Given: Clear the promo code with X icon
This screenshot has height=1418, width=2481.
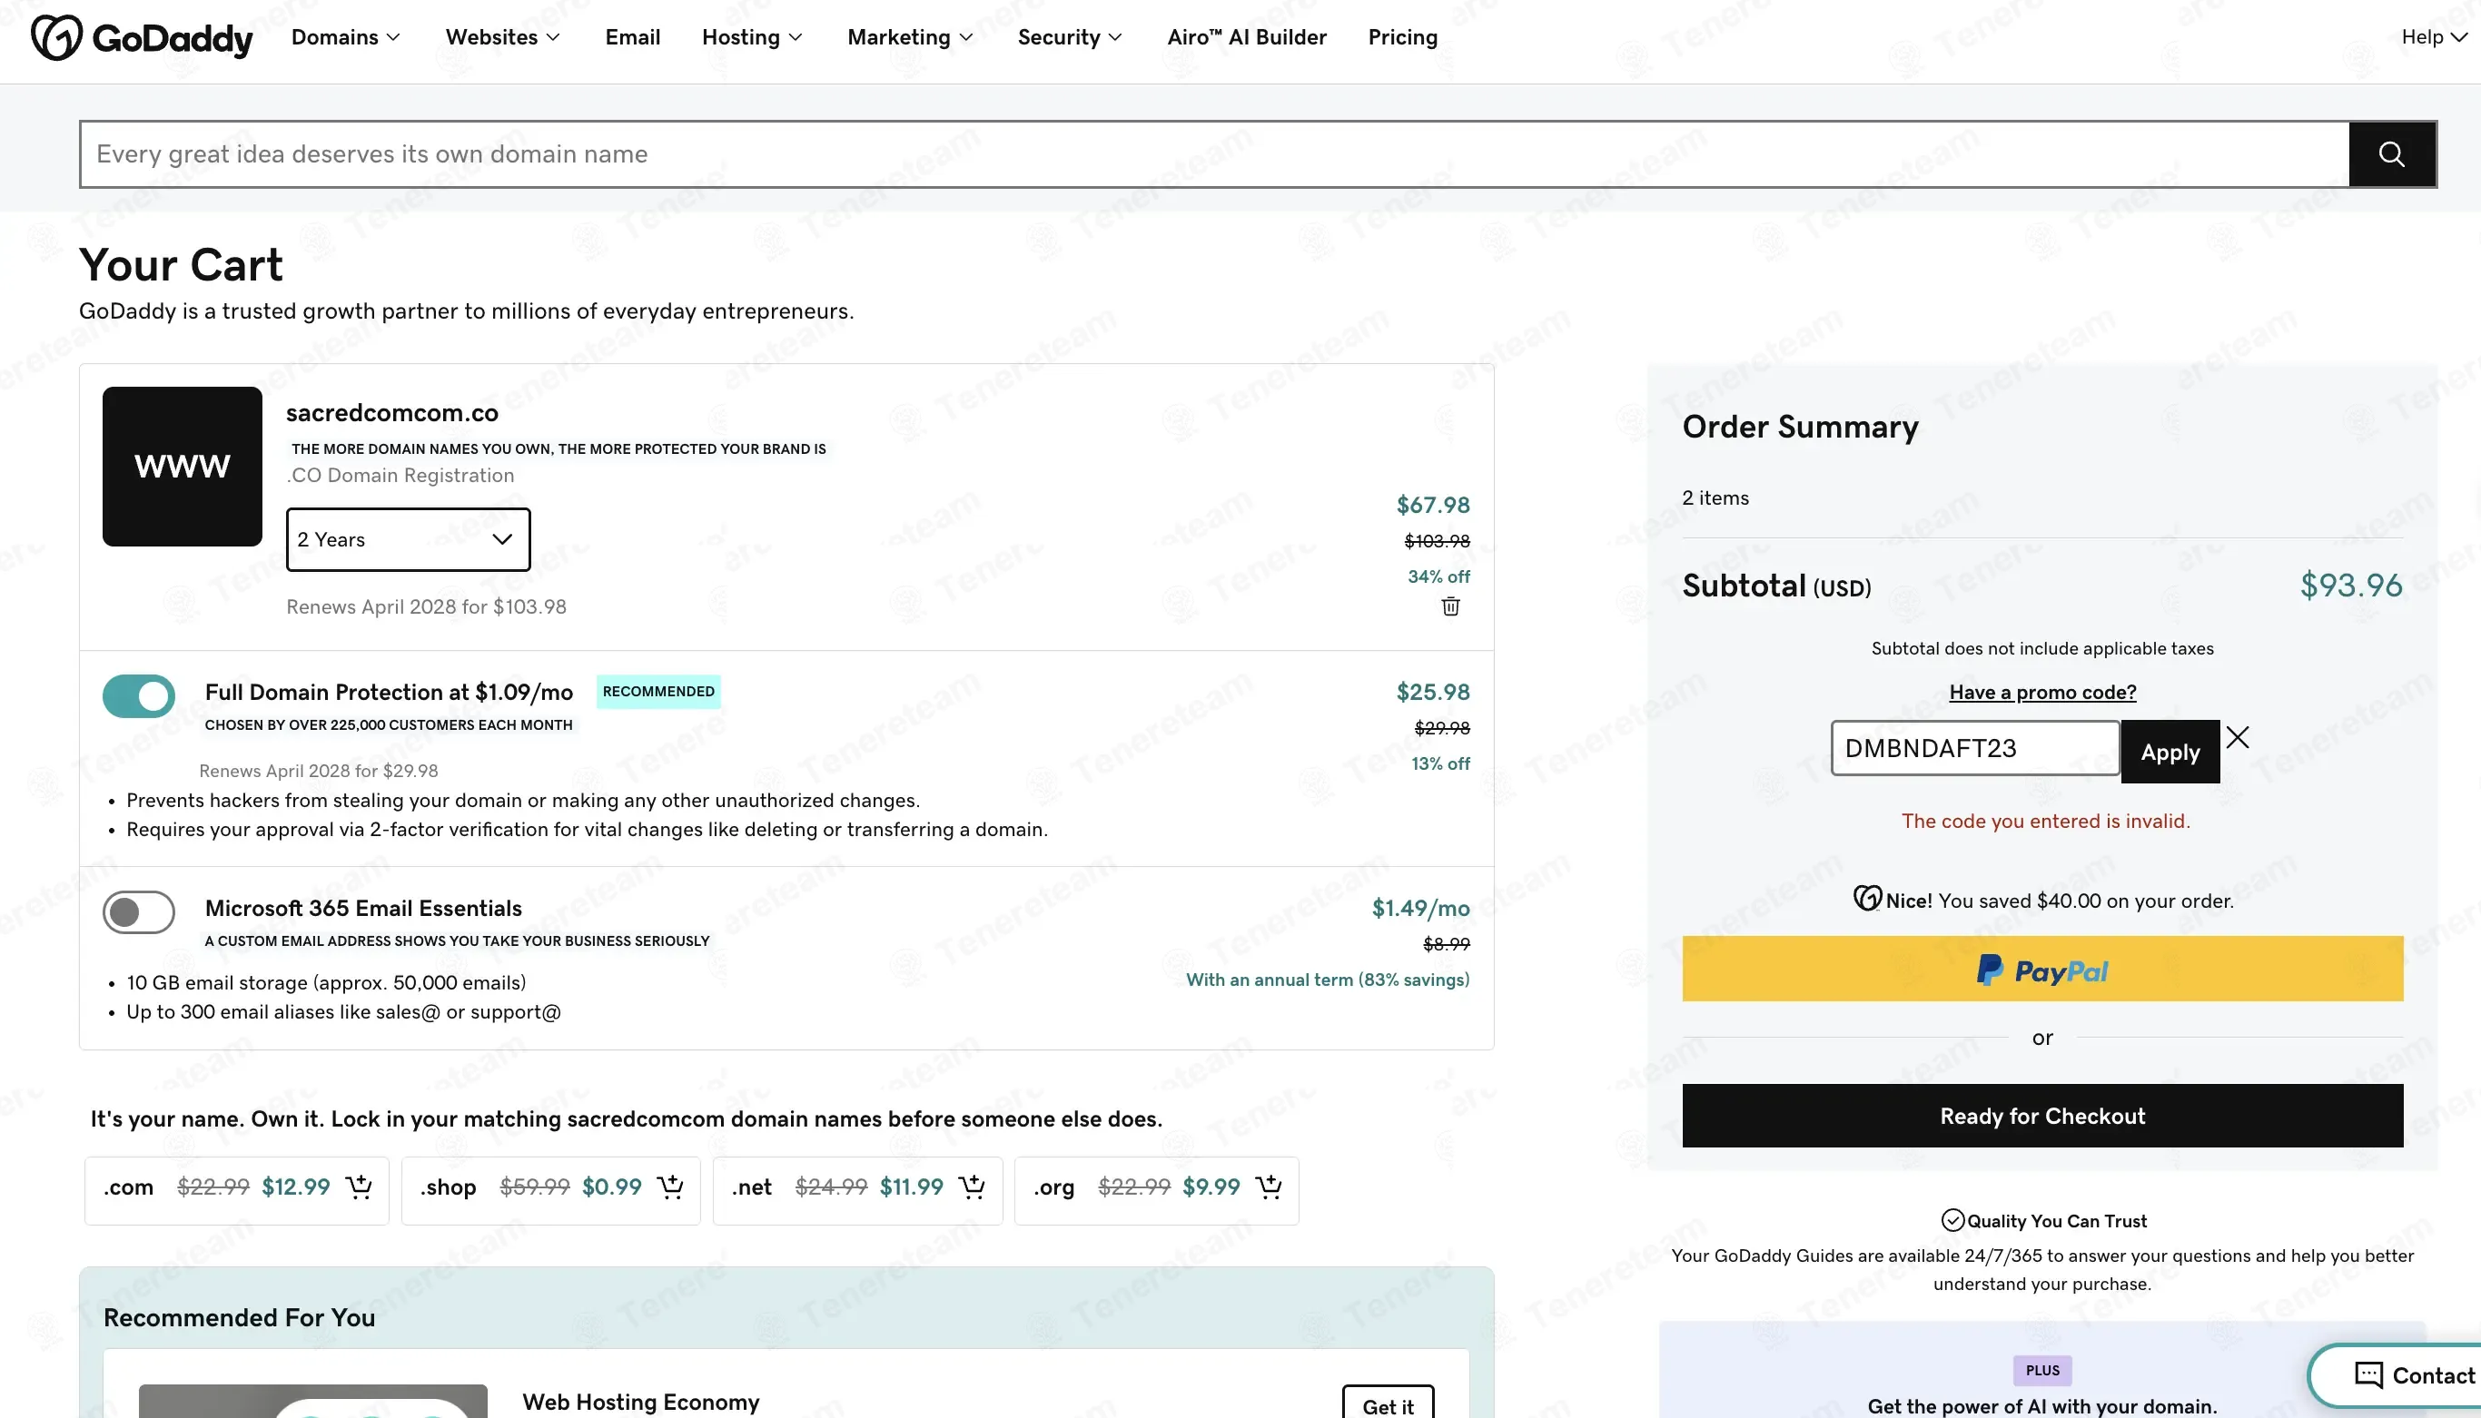Looking at the screenshot, I should pyautogui.click(x=2238, y=737).
